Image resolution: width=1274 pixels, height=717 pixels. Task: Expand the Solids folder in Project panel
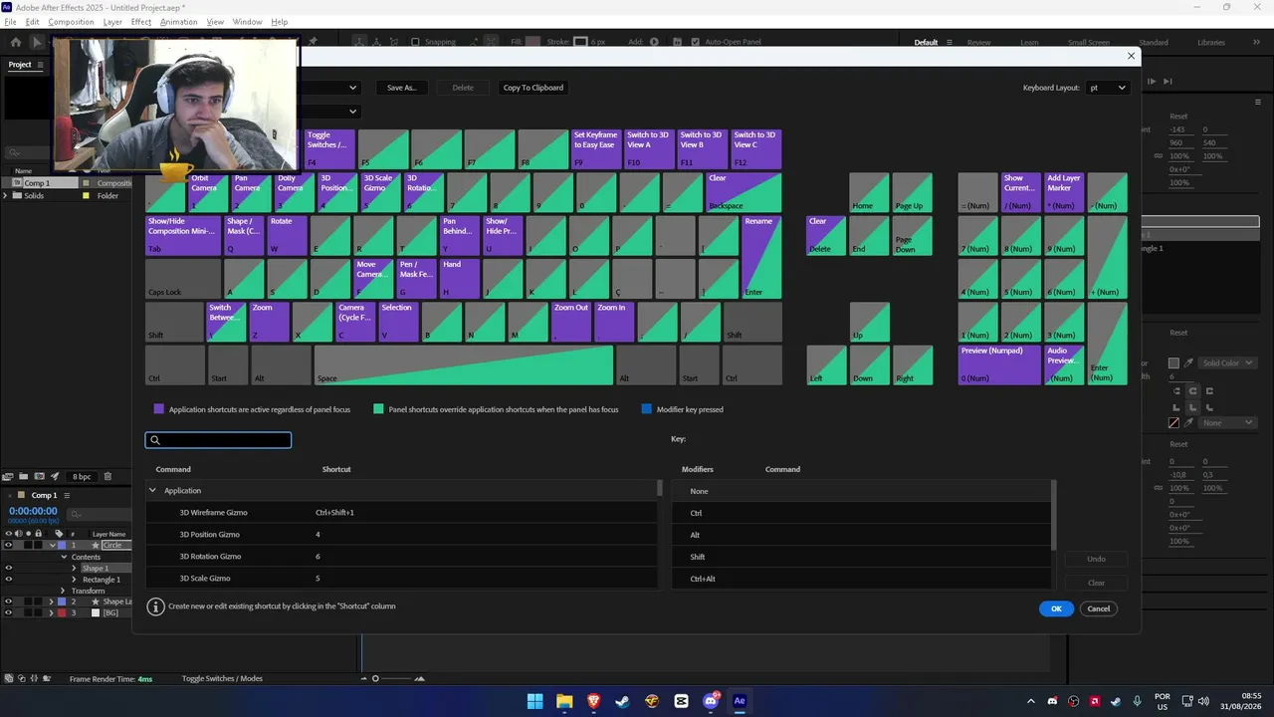(6, 195)
